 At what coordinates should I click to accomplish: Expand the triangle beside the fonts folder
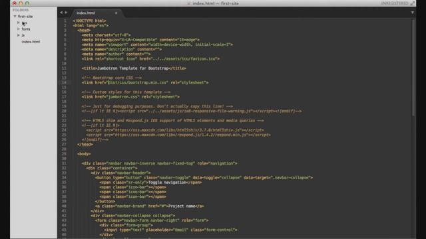click(19, 29)
